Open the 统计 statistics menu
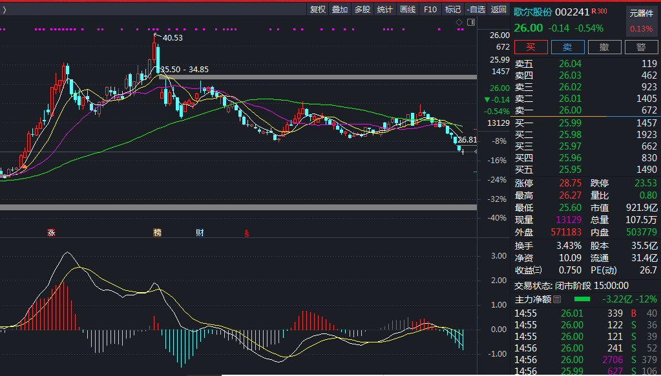Screen dimensions: 661x376 click(x=385, y=9)
